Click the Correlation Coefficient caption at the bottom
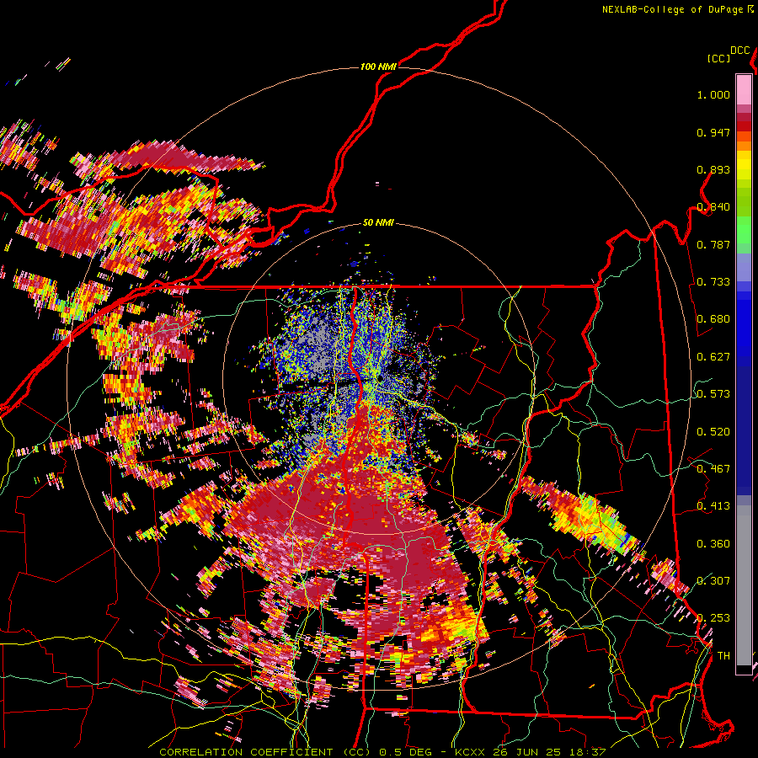Image resolution: width=758 pixels, height=758 pixels. (x=382, y=752)
